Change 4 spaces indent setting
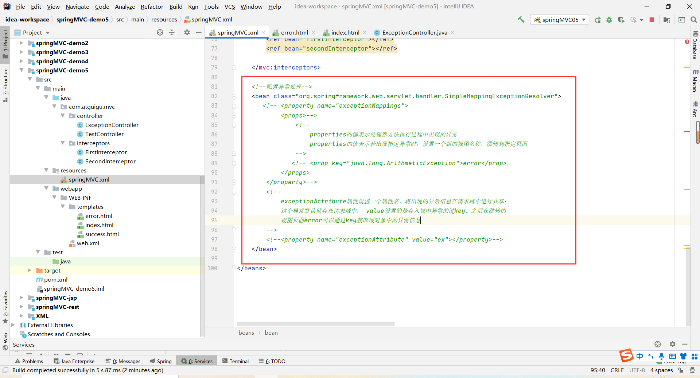 pyautogui.click(x=661, y=370)
